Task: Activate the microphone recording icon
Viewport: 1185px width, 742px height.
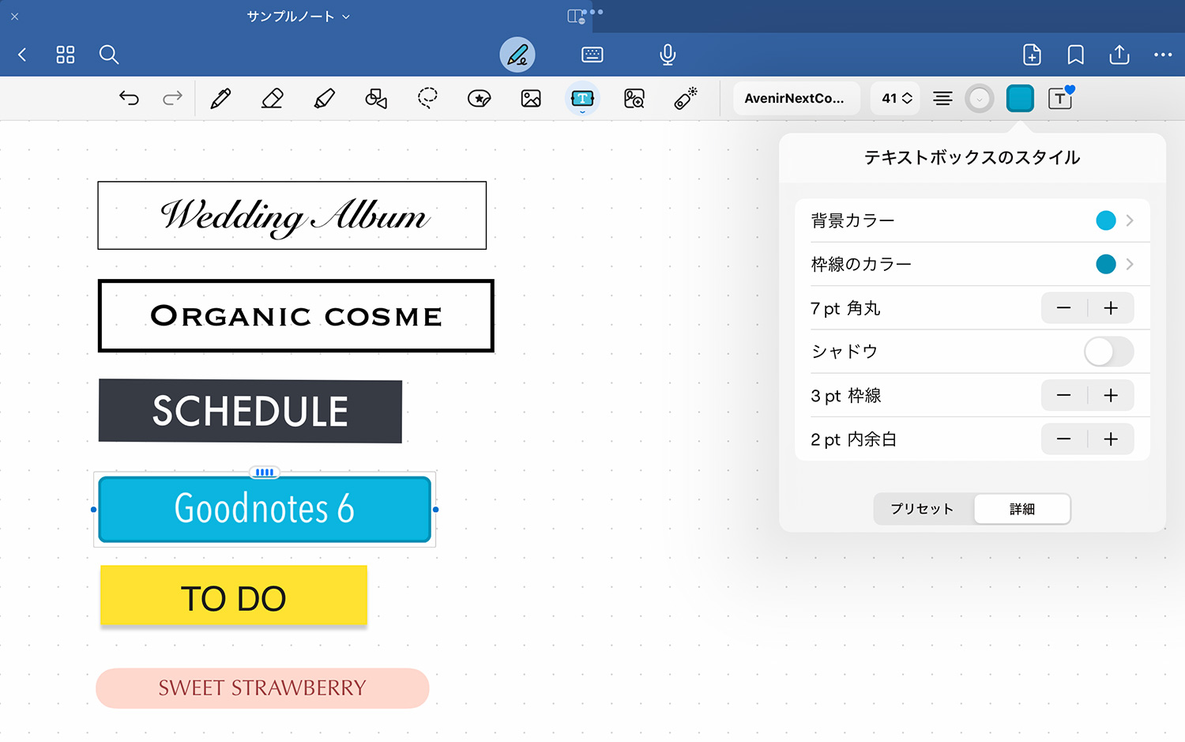Action: coord(668,55)
